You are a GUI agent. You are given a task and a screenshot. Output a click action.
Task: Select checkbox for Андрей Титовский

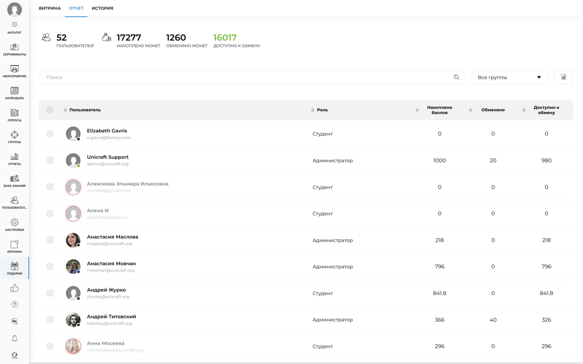(x=50, y=320)
